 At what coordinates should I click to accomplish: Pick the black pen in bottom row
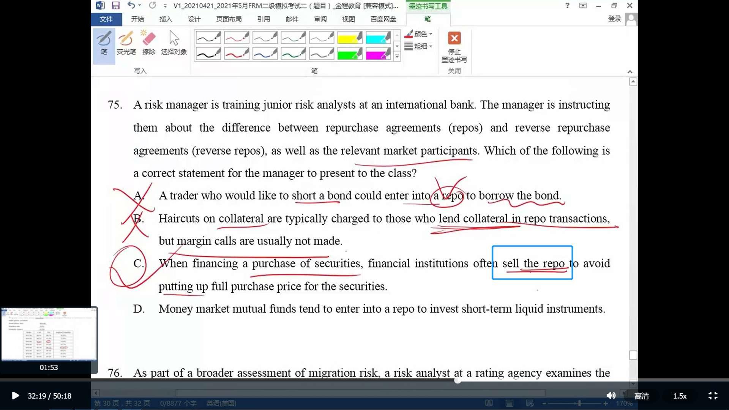pos(208,54)
